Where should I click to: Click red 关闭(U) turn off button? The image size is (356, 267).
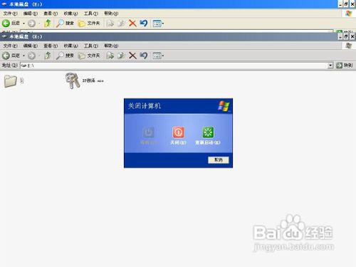coord(178,135)
